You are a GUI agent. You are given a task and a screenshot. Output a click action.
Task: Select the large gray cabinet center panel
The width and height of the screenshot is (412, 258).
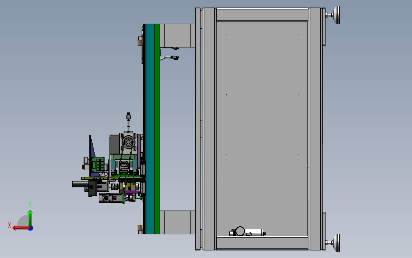click(262, 129)
